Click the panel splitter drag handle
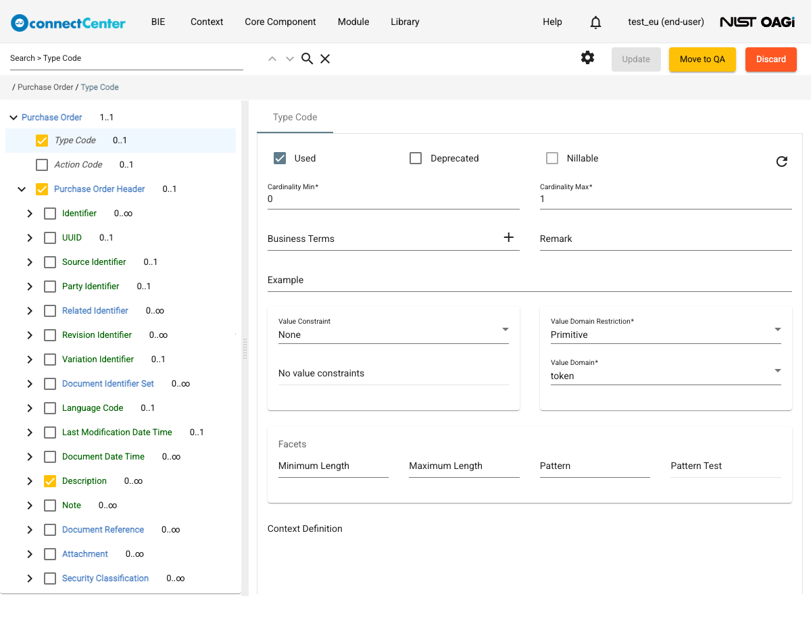Image resolution: width=811 pixels, height=617 pixels. (x=245, y=348)
